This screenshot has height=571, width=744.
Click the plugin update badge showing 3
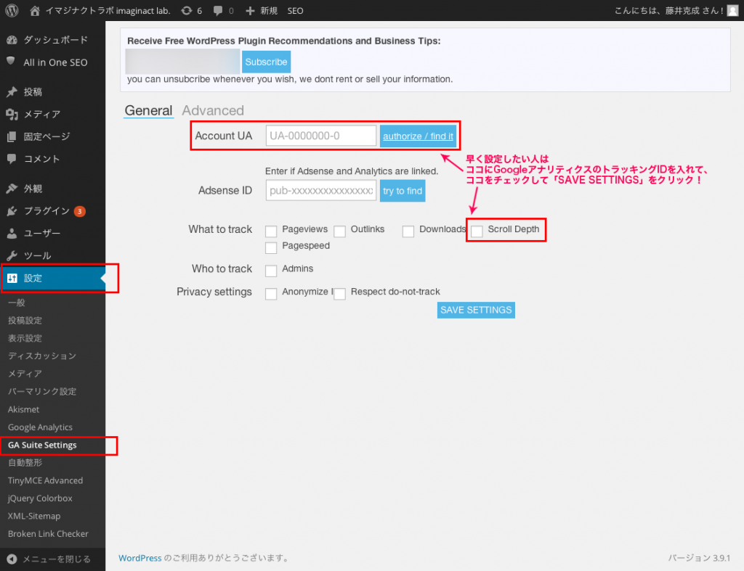80,211
